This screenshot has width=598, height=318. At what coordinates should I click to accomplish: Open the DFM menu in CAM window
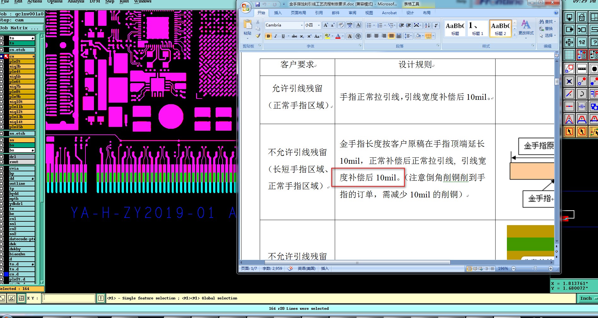coord(95,2)
